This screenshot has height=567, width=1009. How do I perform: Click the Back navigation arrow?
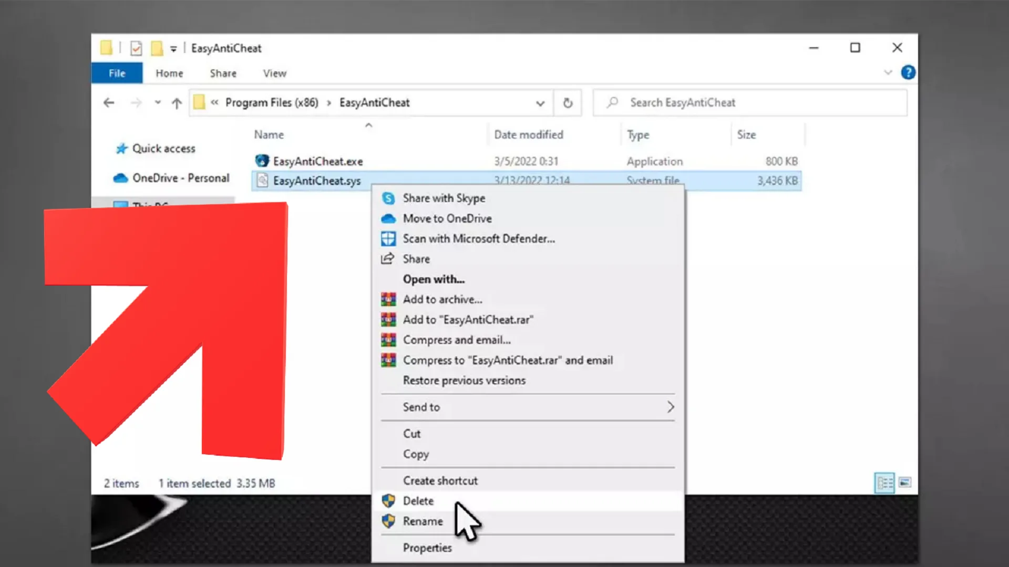[x=109, y=102]
